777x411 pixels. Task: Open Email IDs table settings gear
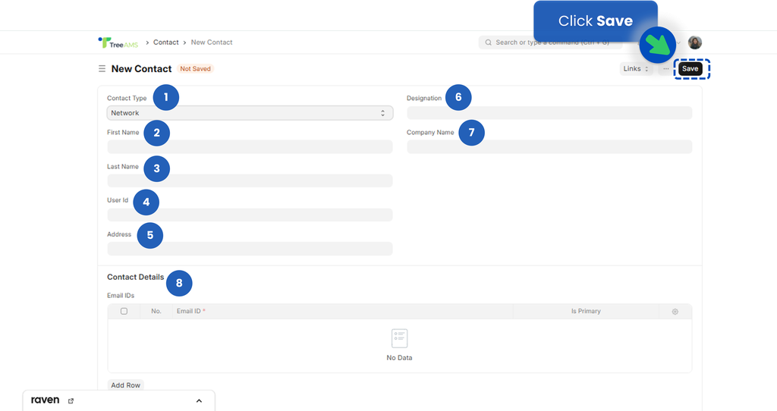point(675,312)
